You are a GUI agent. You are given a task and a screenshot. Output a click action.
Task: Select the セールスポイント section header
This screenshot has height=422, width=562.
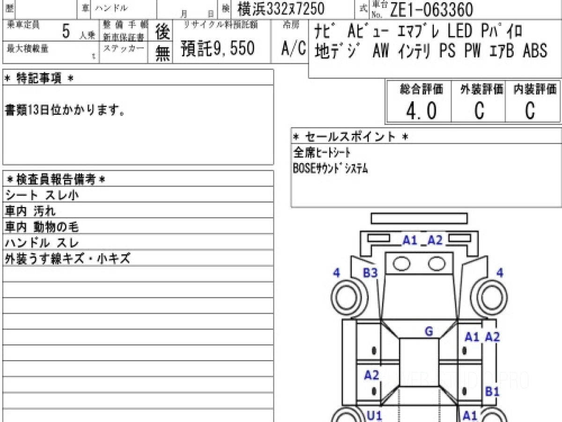tap(351, 137)
